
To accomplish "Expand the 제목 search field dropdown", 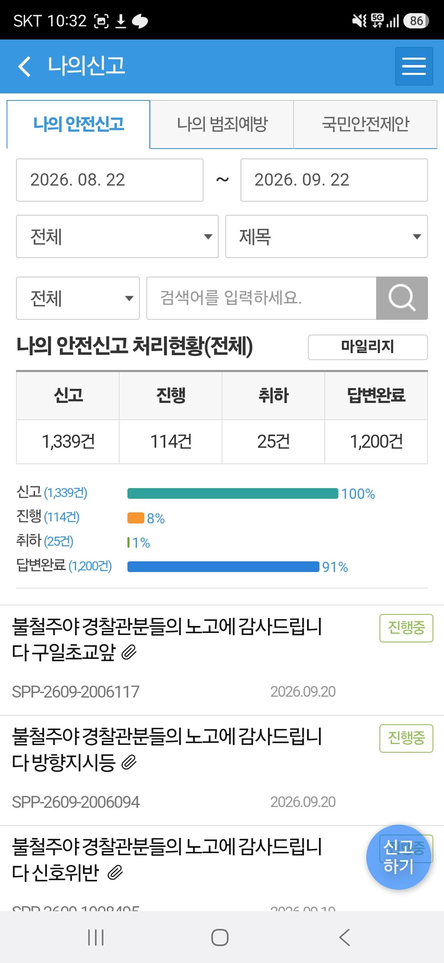I will (x=326, y=237).
